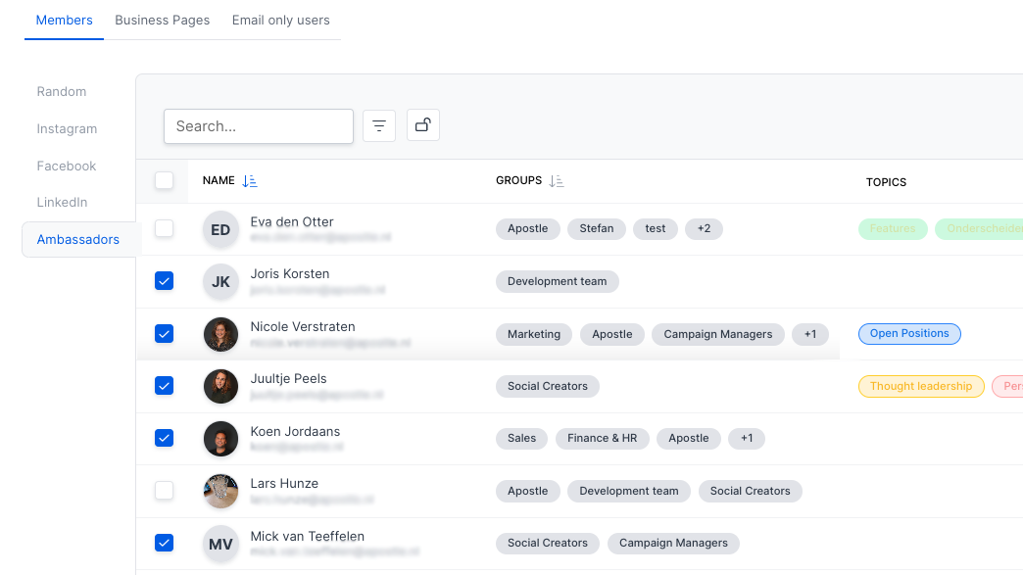Image resolution: width=1023 pixels, height=575 pixels.
Task: Click Mick van Teeffelen's MV avatar
Action: (x=220, y=544)
